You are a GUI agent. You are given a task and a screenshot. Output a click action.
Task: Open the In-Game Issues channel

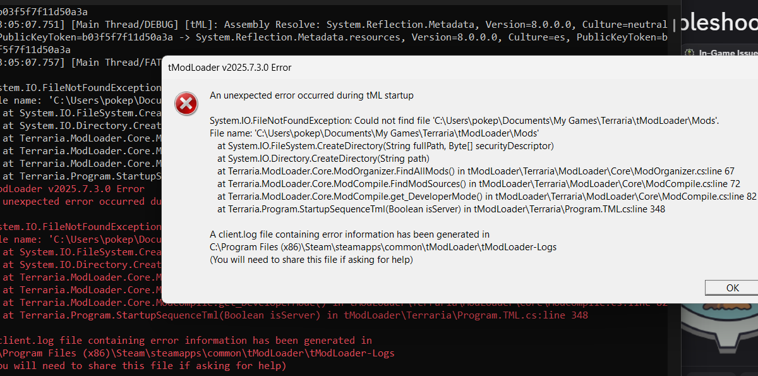726,54
